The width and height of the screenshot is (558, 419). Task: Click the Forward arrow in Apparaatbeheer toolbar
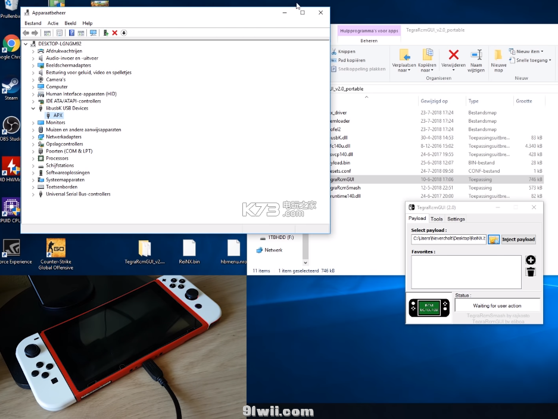point(35,33)
